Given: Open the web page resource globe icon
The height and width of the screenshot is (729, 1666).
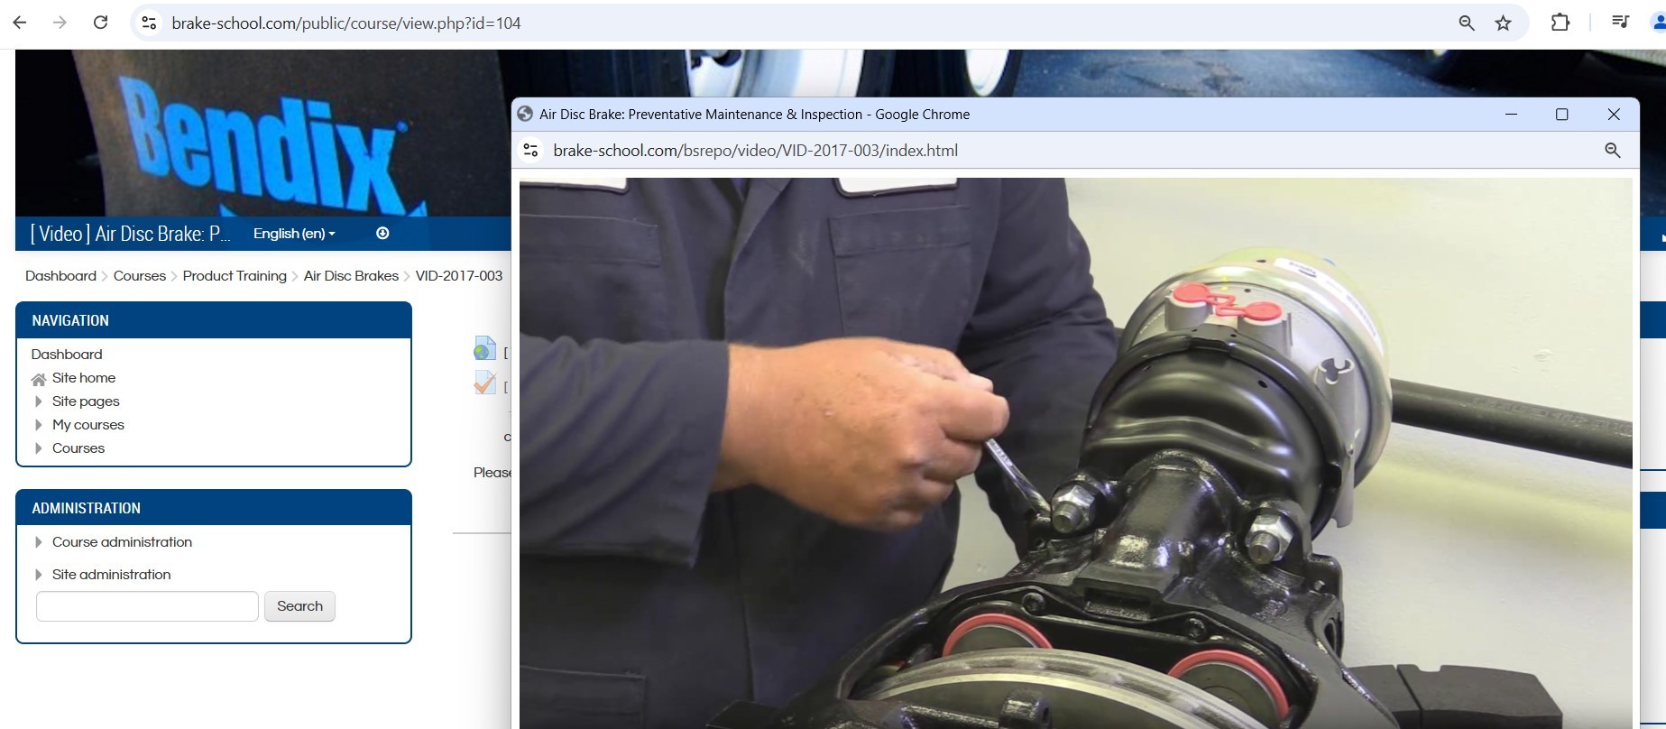Looking at the screenshot, I should (x=484, y=349).
